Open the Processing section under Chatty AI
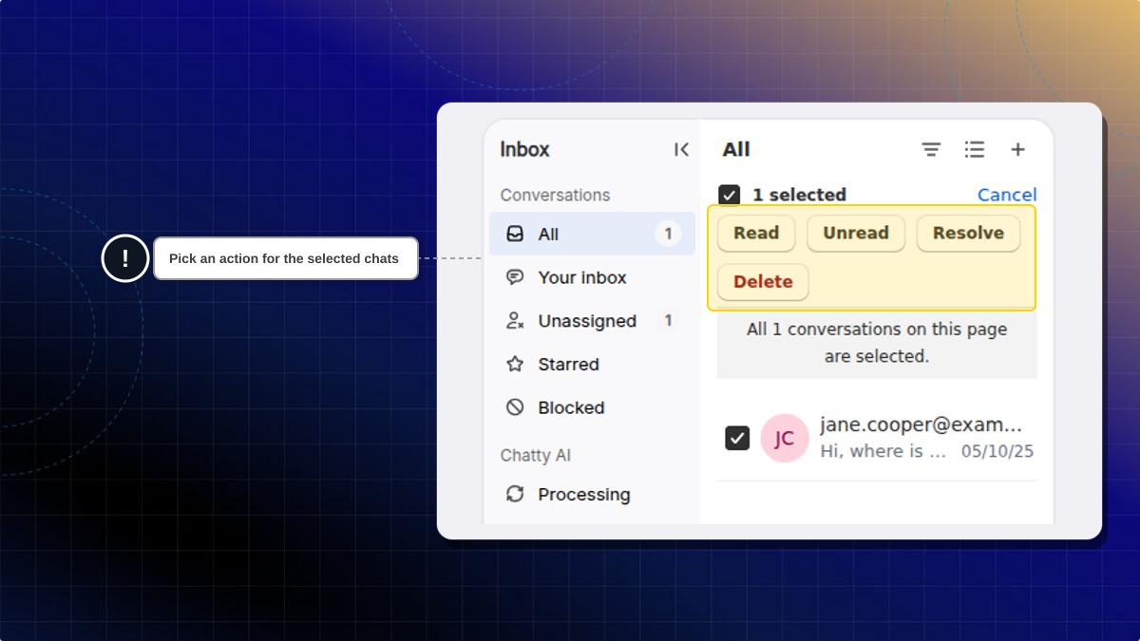The image size is (1140, 641). (x=592, y=494)
